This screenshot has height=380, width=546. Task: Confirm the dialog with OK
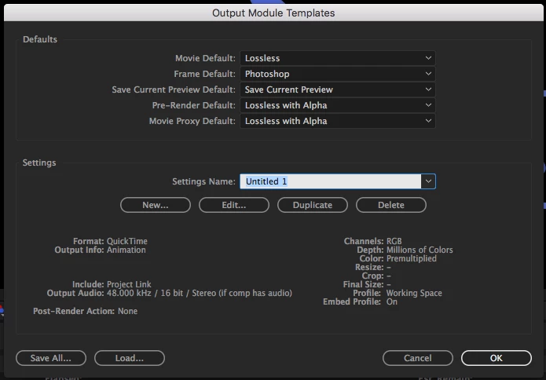(497, 358)
